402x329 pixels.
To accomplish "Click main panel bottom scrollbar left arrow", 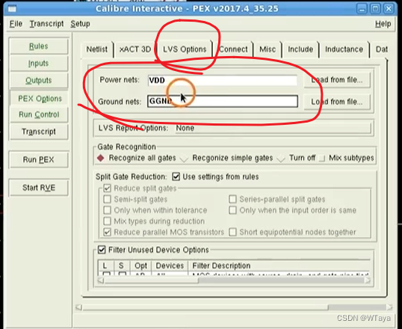I will pyautogui.click(x=79, y=307).
